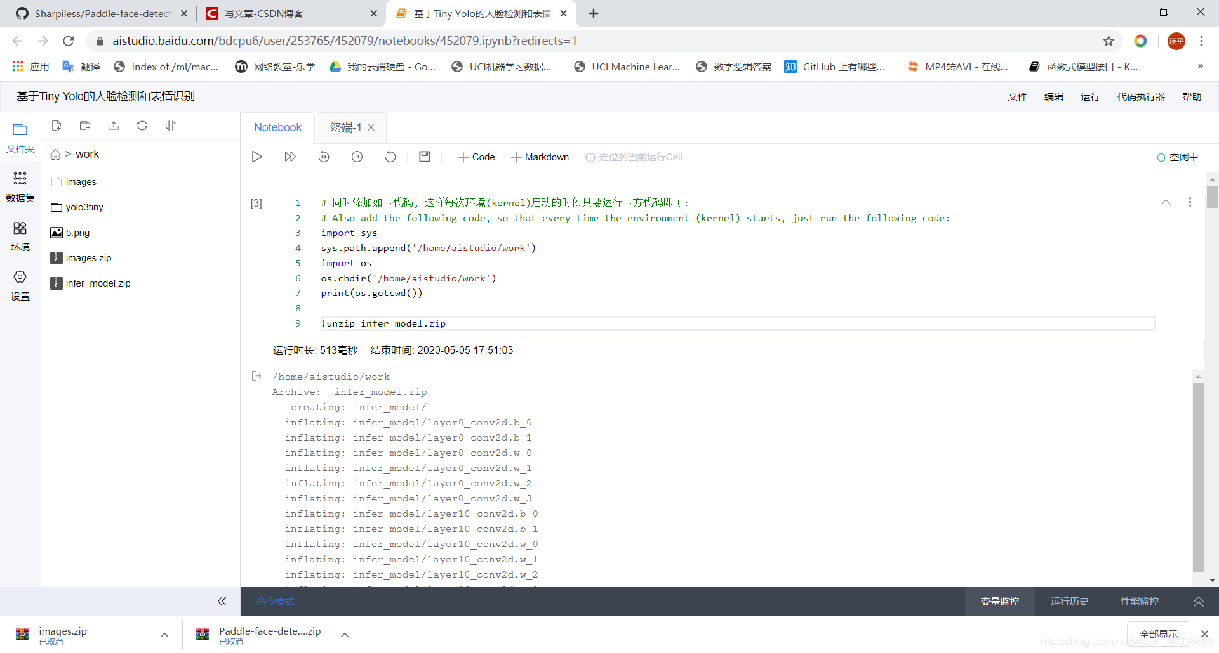Run all cells with fast-forward icon
1219x653 pixels.
pyautogui.click(x=290, y=157)
